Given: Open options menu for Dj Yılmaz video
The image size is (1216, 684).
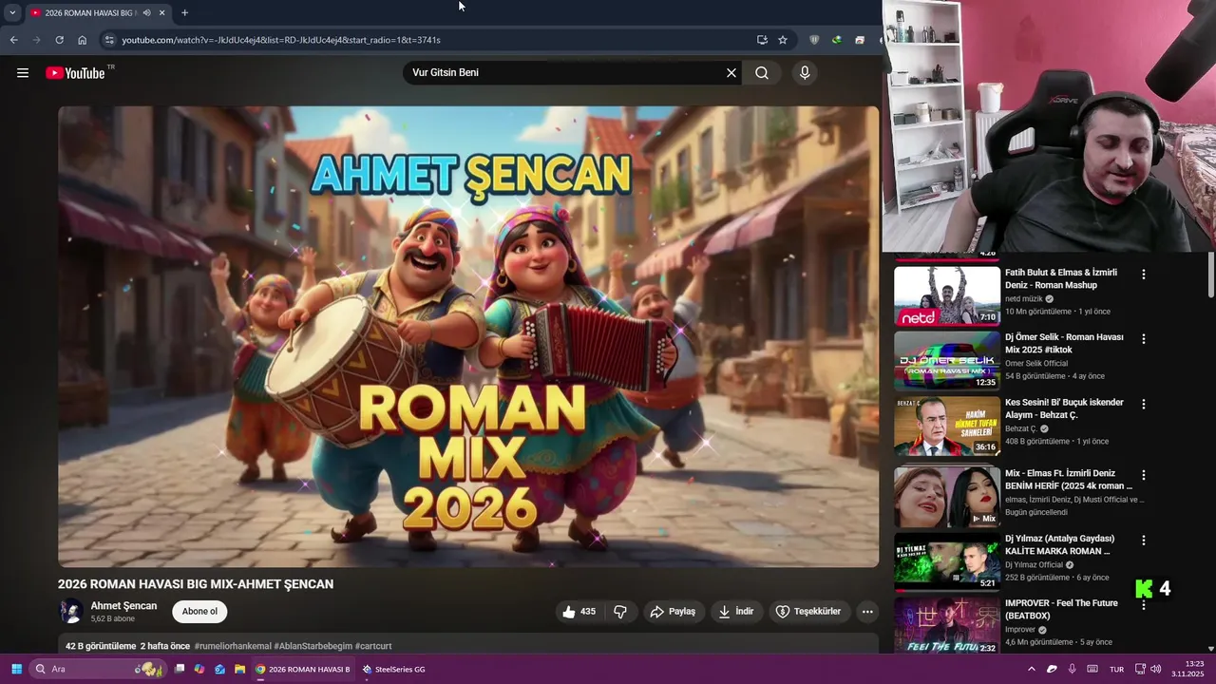Looking at the screenshot, I should [1144, 541].
